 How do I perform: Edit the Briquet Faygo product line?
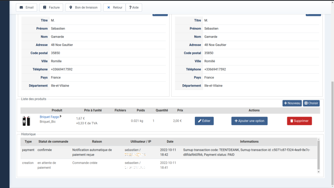[204, 121]
